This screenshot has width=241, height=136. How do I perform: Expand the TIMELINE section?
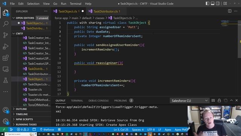coord(31,114)
